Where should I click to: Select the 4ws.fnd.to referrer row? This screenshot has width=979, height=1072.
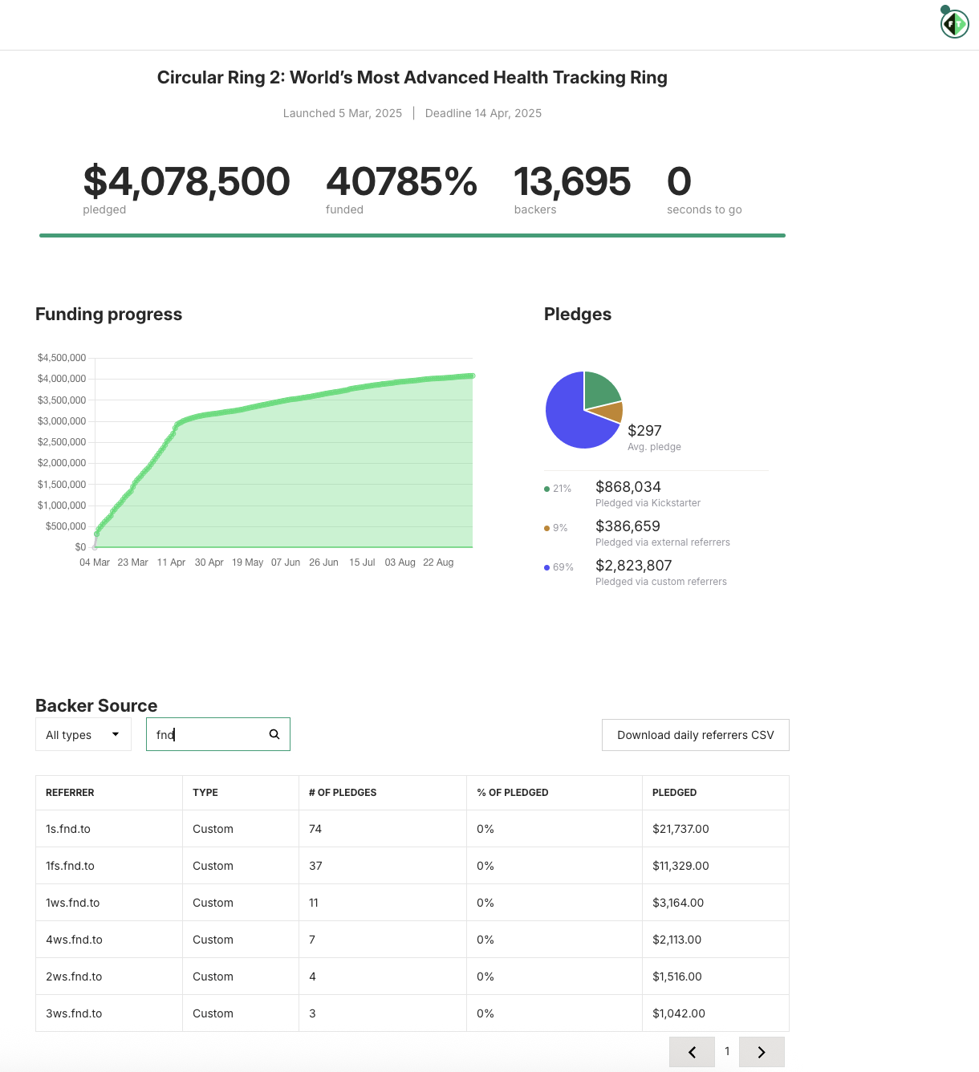click(x=74, y=940)
